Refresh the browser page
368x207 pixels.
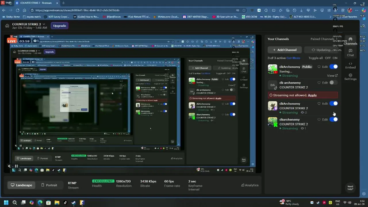point(18,10)
